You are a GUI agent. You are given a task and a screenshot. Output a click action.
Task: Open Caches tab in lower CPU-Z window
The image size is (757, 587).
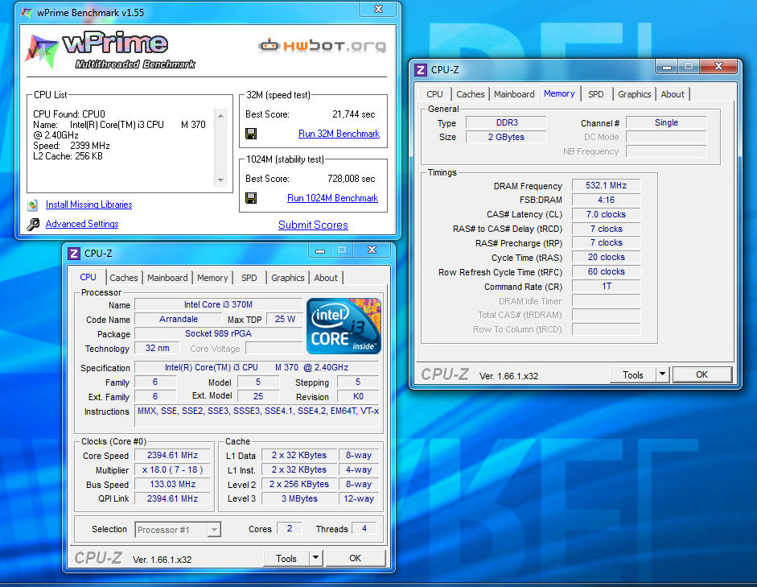tap(124, 278)
